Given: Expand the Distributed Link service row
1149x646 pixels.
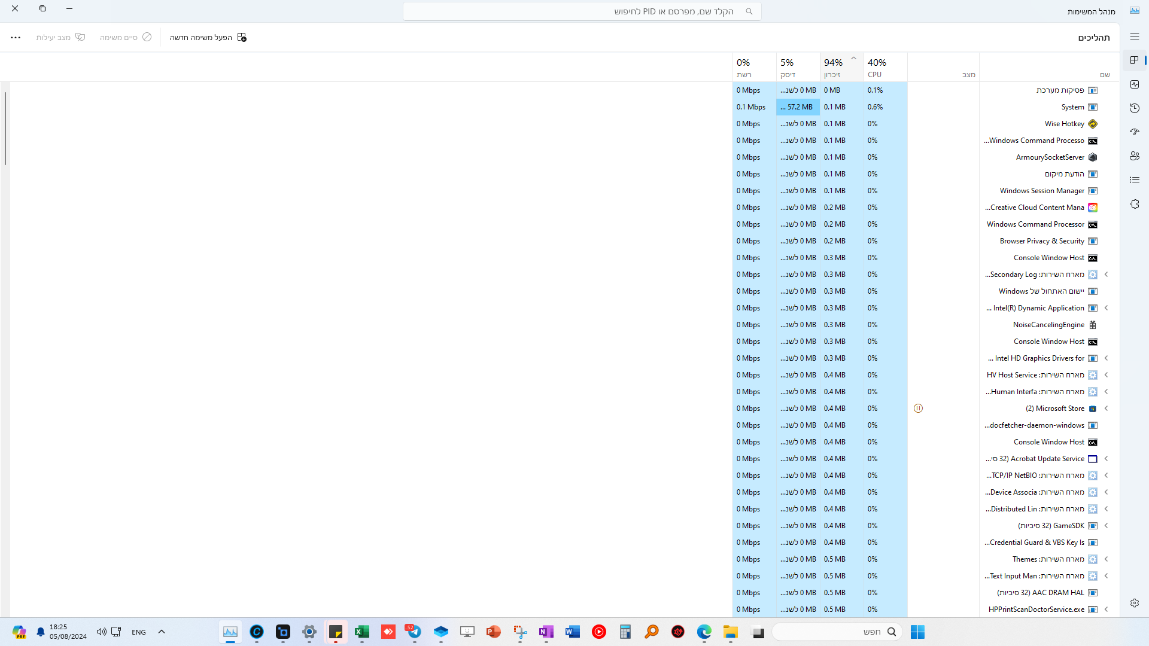Looking at the screenshot, I should (1107, 509).
